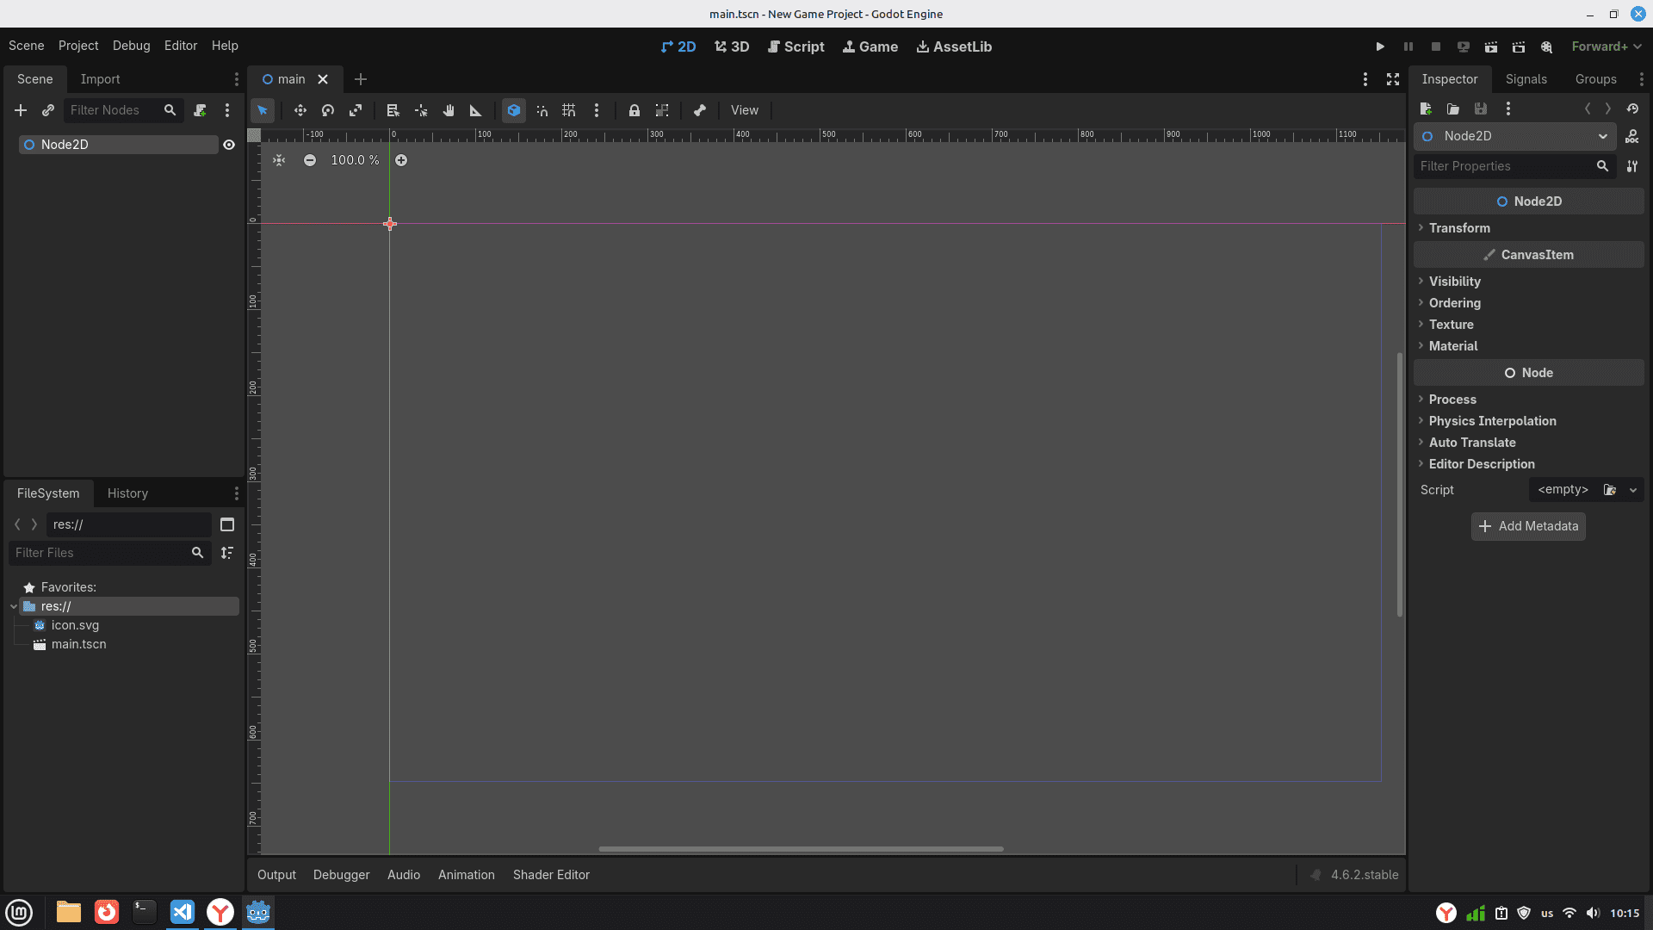The image size is (1653, 930).
Task: Center the canvas view
Action: pos(279,160)
